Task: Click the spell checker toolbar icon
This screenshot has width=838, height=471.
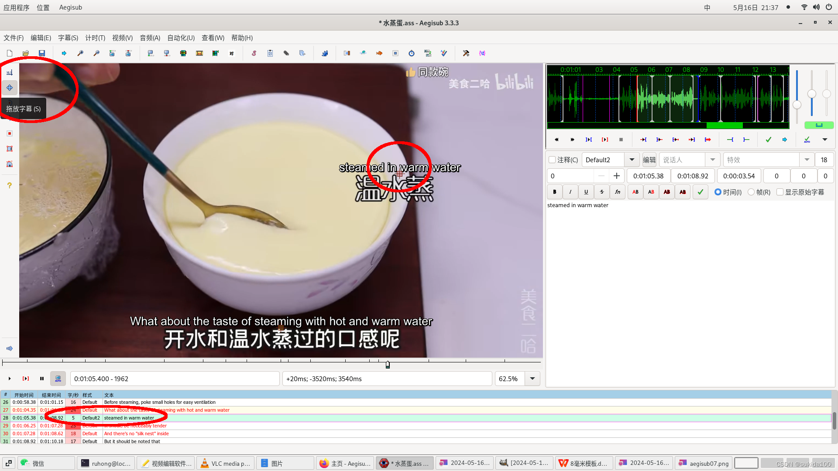Action: [444, 53]
